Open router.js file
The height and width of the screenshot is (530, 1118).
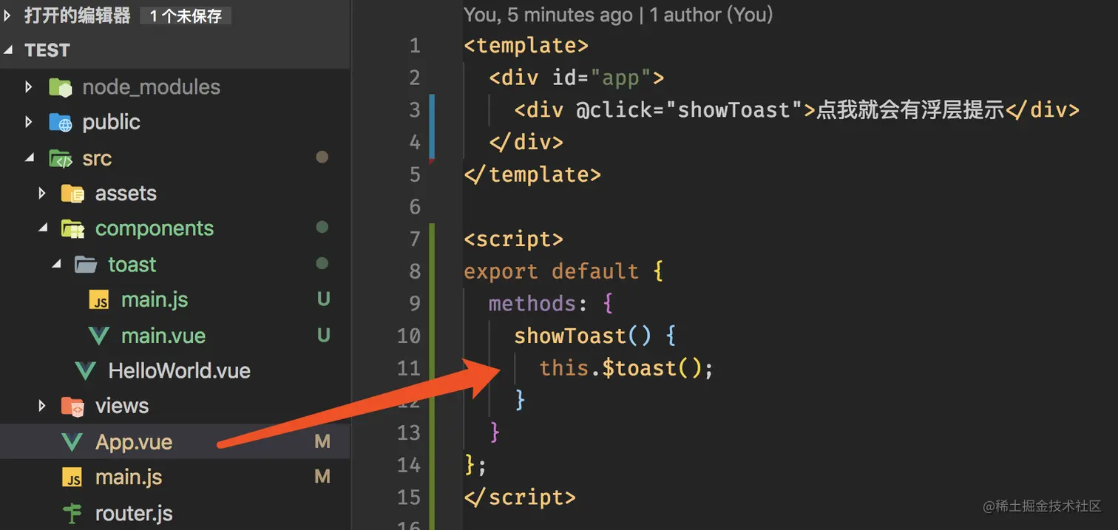click(134, 513)
